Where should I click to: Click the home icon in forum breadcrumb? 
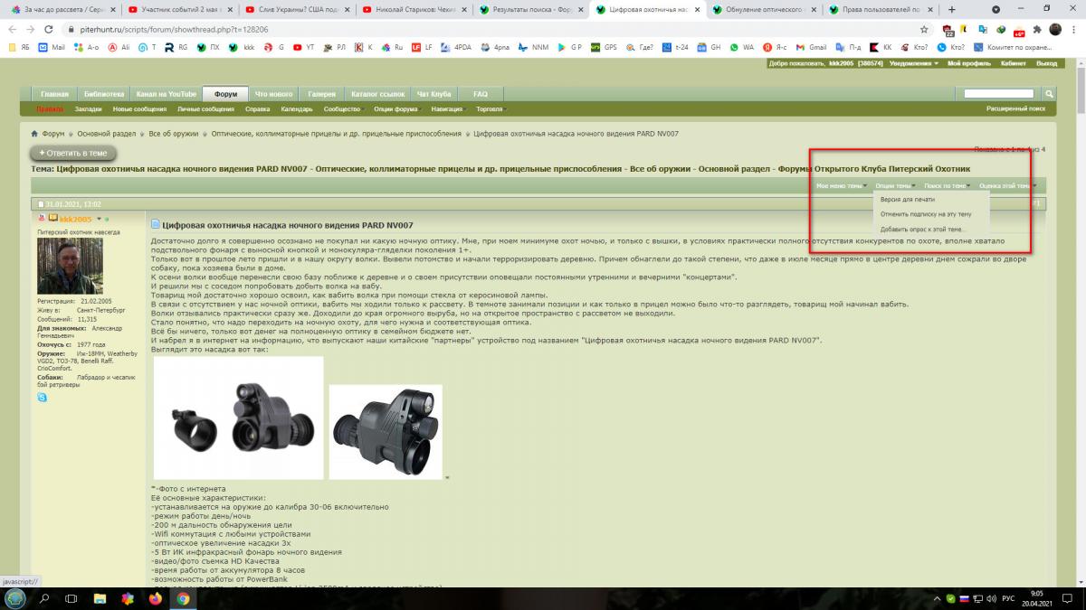pos(35,134)
